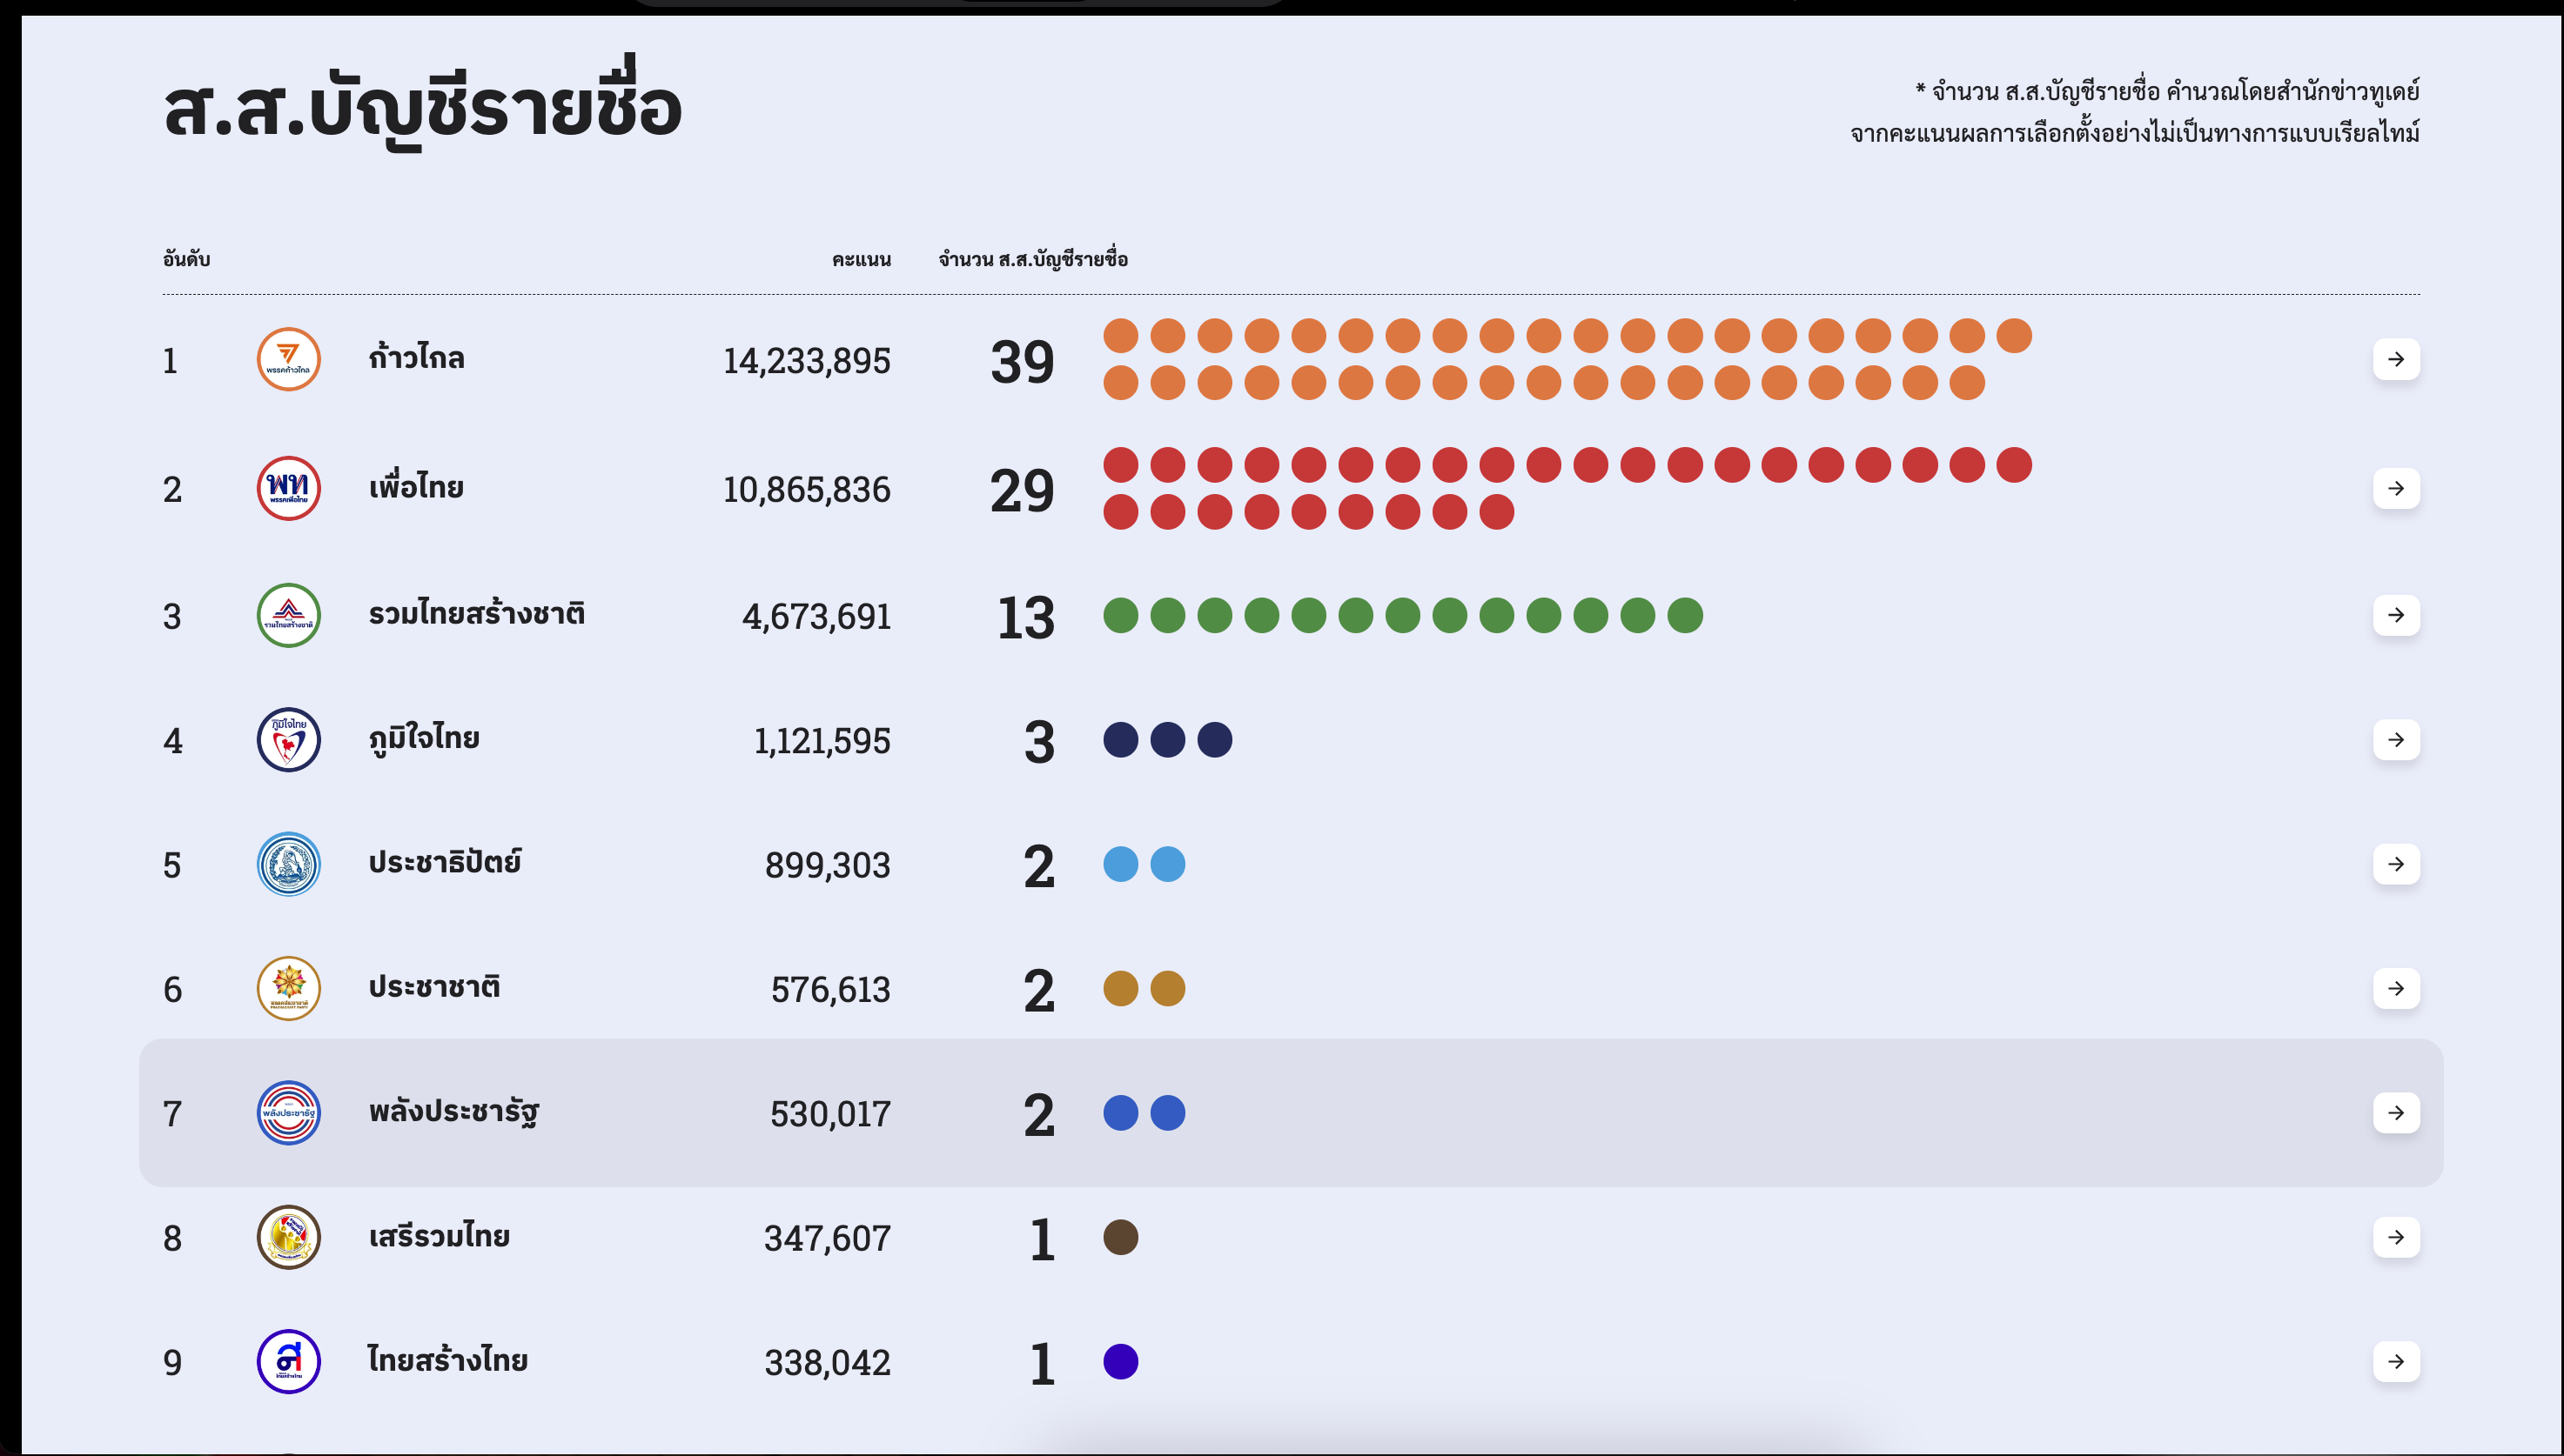Click arrow button for ภูมิใจไทย row
This screenshot has height=1456, width=2564.
tap(2395, 740)
